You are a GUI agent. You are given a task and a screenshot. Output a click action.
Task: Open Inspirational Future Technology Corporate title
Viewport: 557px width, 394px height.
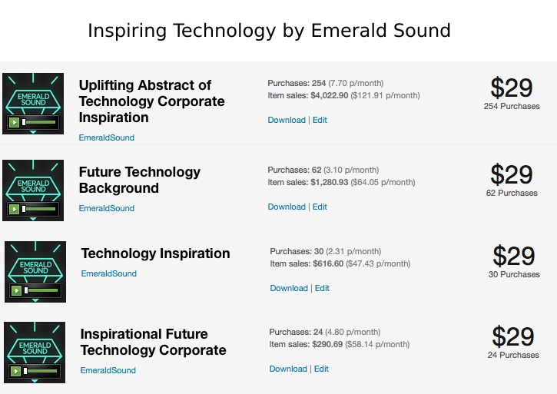(x=153, y=343)
